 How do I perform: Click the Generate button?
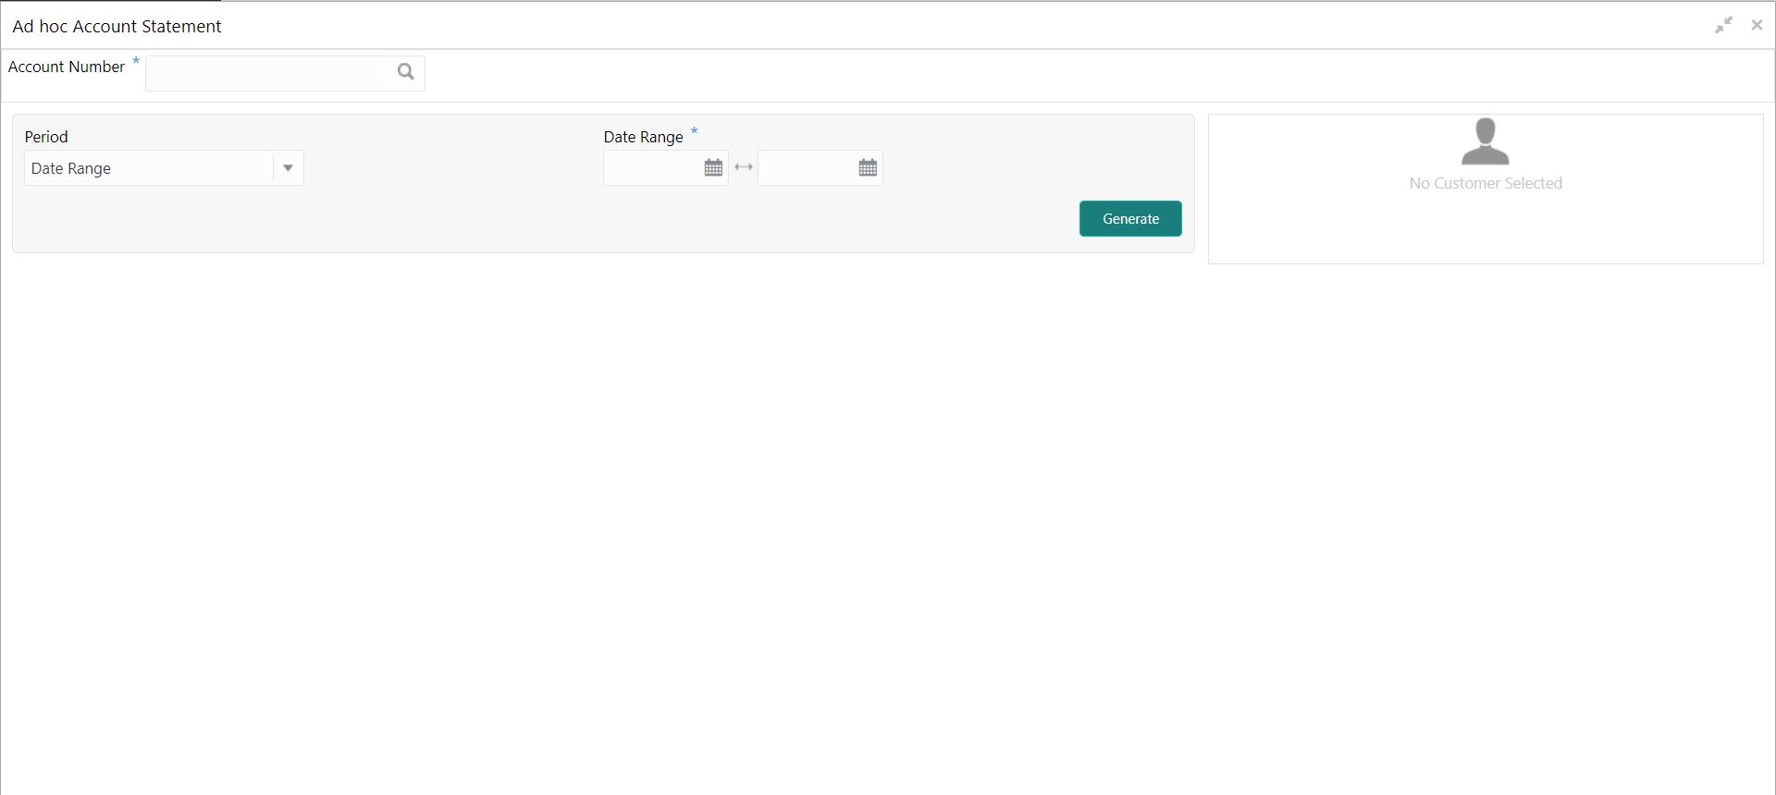click(x=1130, y=219)
